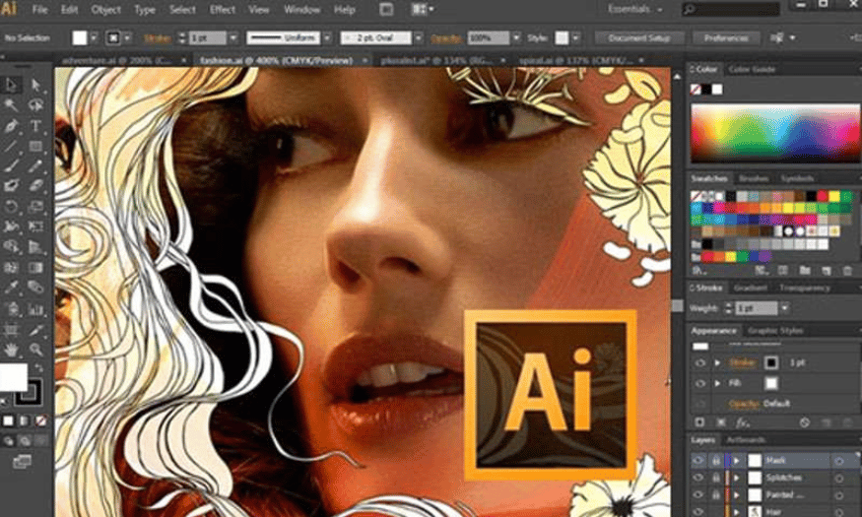Expand the Fill row in Appearance
862x517 pixels.
point(717,383)
